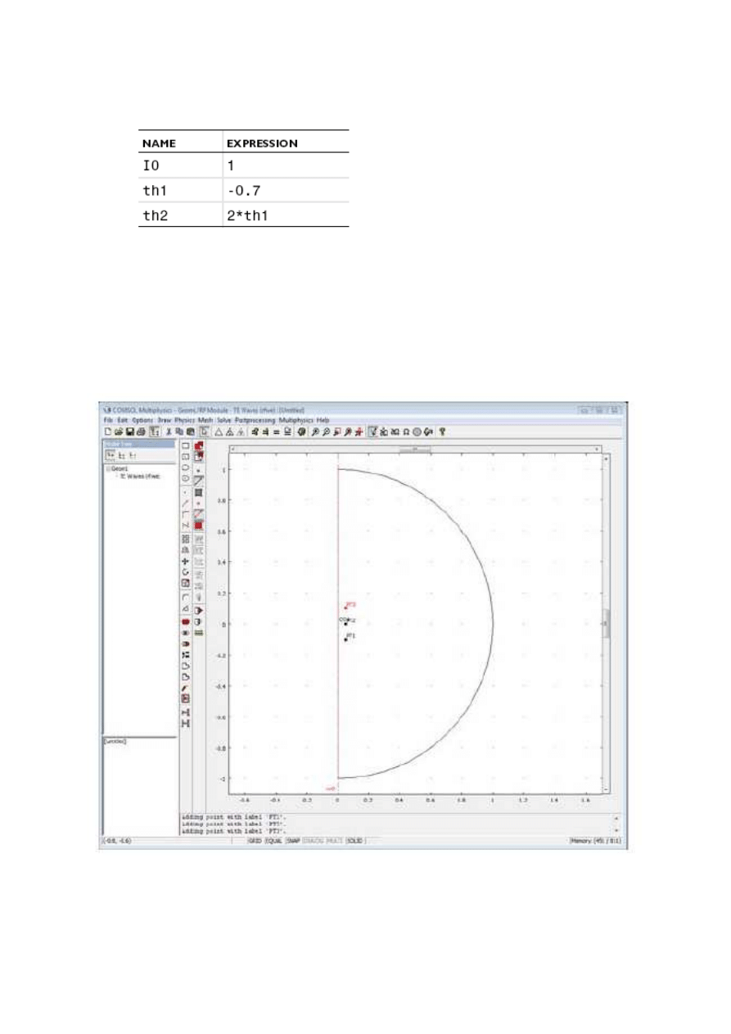Open the Physics menu
731x1034 pixels.
tap(183, 420)
